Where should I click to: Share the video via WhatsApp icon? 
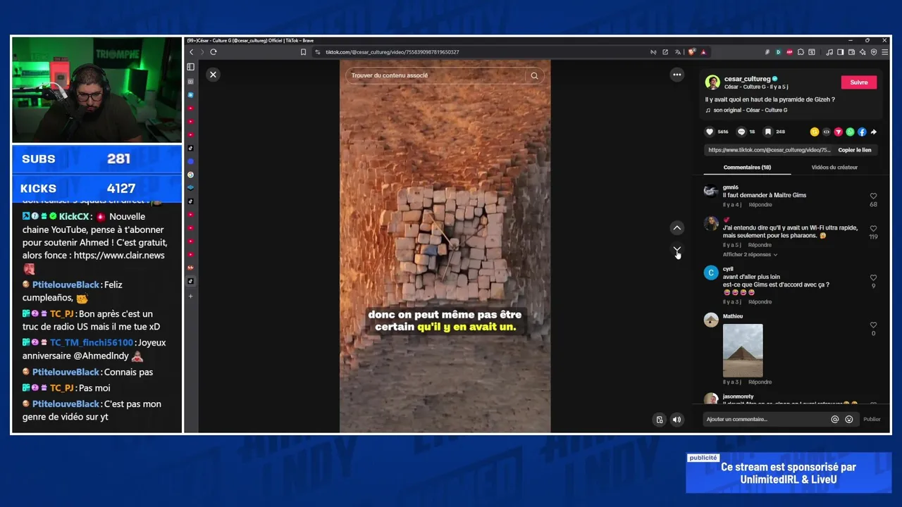[x=850, y=132]
